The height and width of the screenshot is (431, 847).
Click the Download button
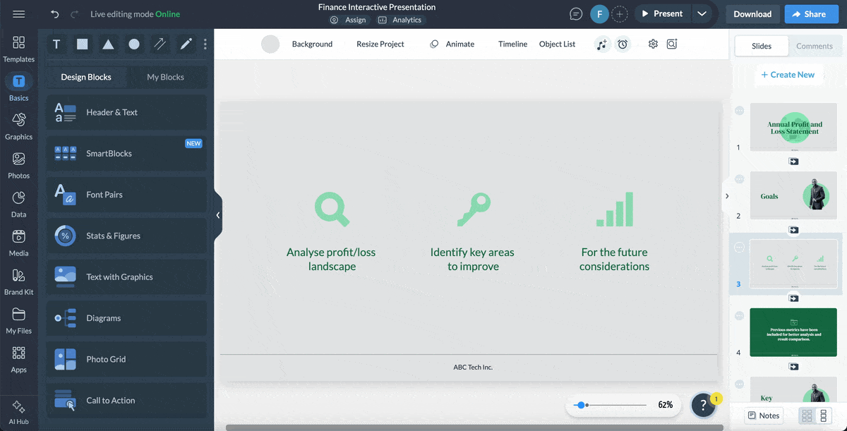[752, 14]
